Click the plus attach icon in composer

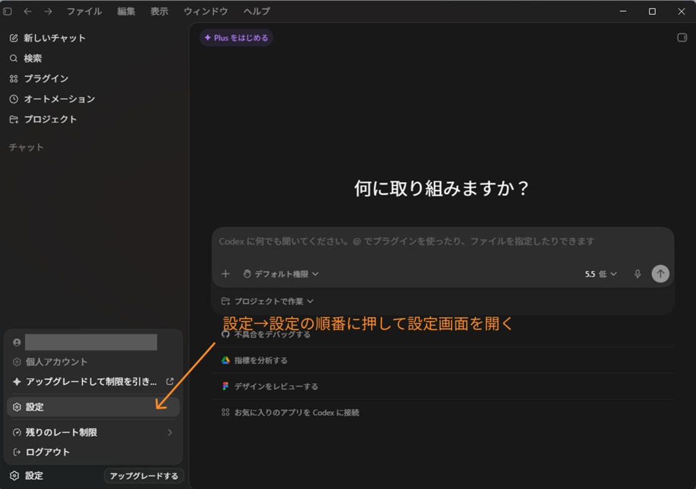pyautogui.click(x=226, y=274)
